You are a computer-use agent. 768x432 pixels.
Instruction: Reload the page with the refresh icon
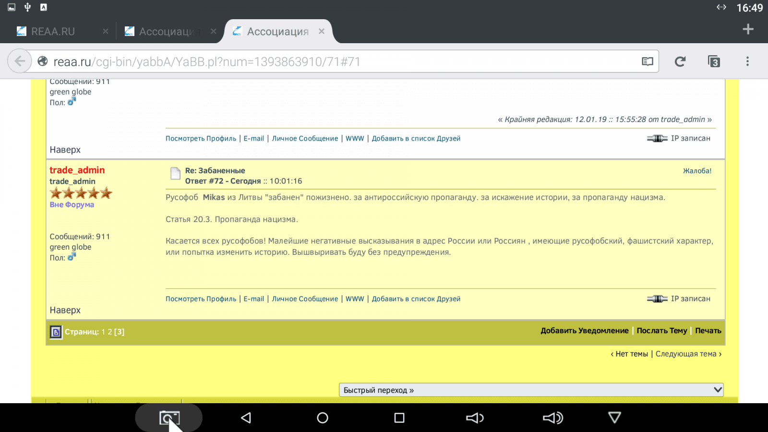680,61
